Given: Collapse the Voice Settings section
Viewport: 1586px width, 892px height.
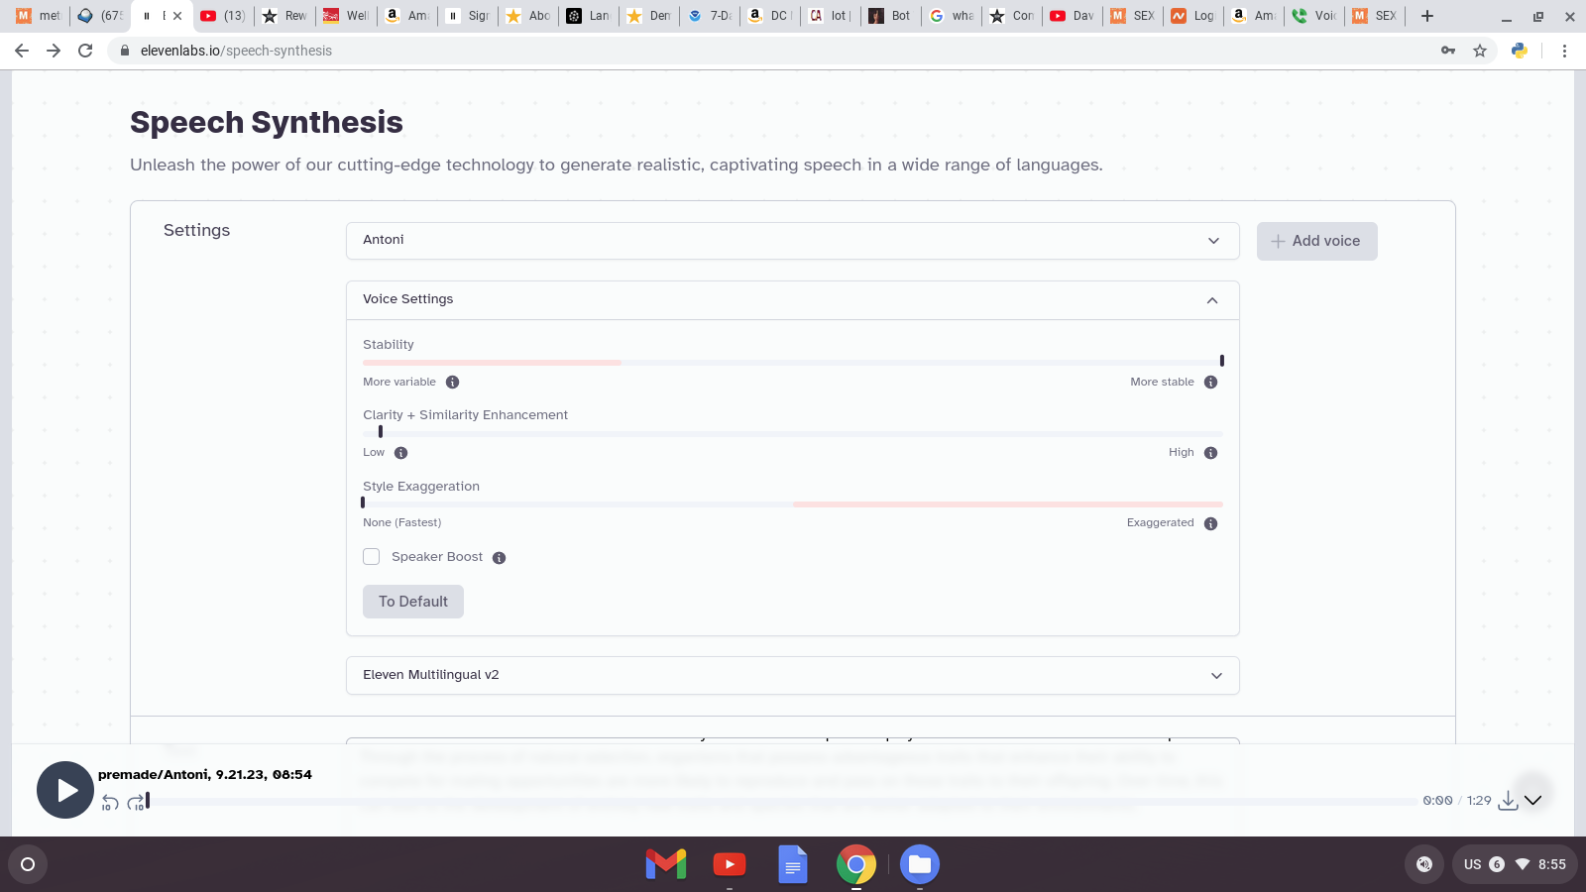Looking at the screenshot, I should pyautogui.click(x=1211, y=300).
